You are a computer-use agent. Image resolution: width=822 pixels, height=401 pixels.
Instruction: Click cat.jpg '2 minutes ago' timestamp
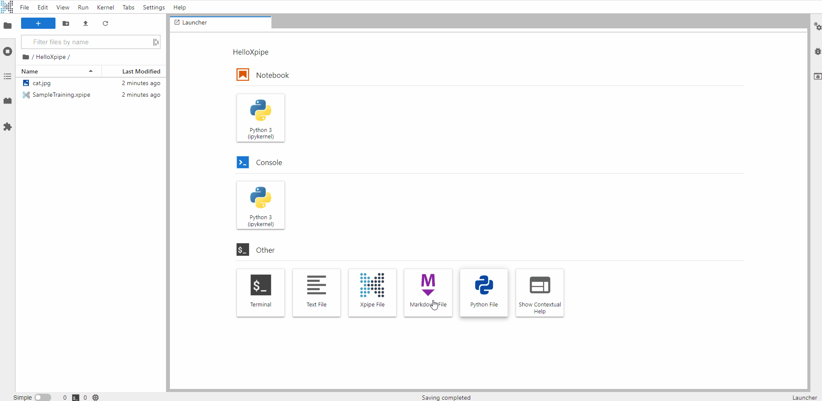tap(141, 83)
